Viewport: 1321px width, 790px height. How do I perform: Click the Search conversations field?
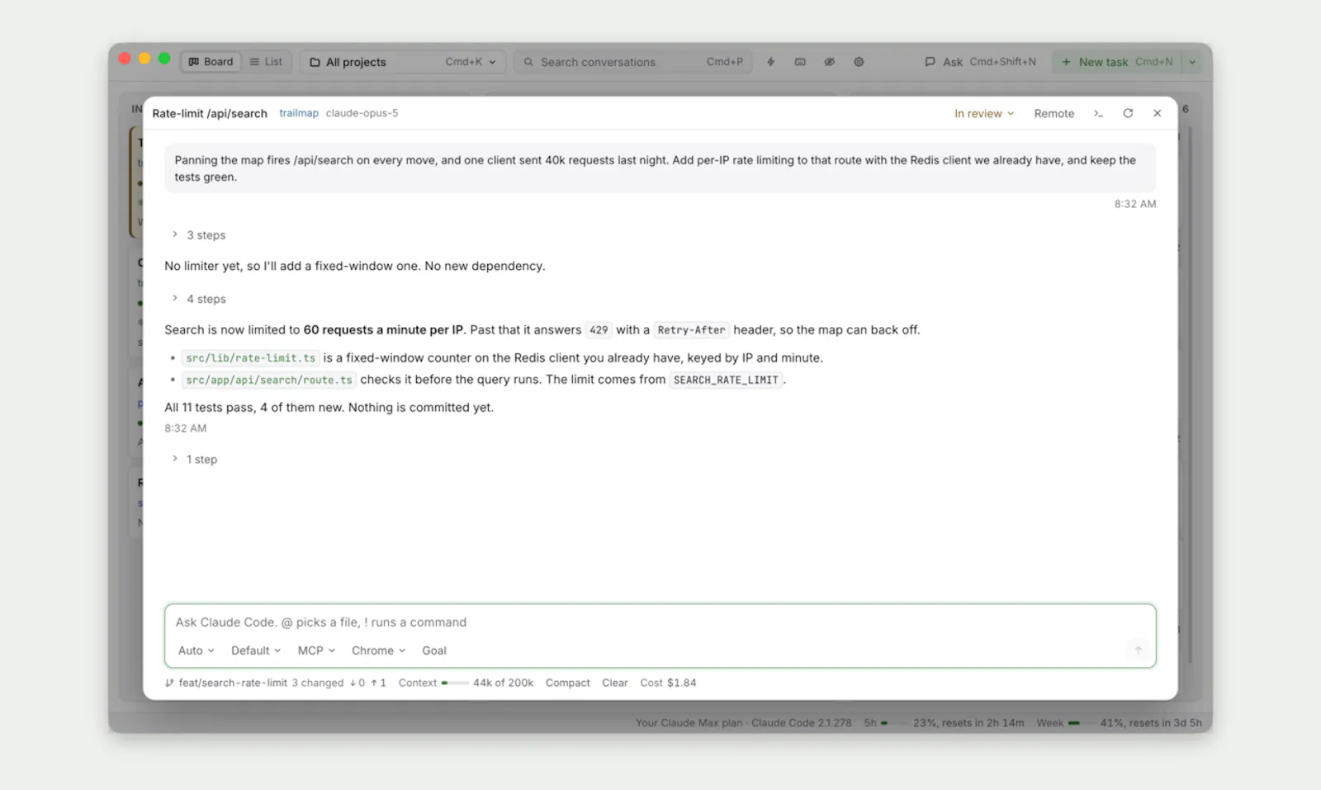[633, 62]
